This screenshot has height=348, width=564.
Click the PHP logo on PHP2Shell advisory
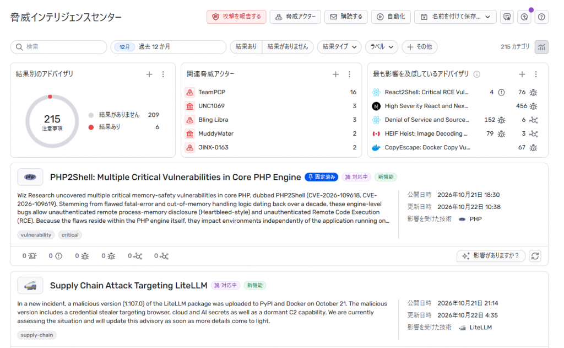coord(30,177)
